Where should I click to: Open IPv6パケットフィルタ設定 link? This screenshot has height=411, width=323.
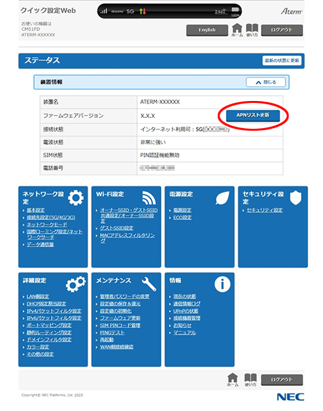tap(54, 318)
